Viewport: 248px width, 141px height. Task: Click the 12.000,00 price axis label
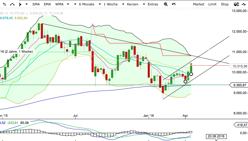point(239,31)
